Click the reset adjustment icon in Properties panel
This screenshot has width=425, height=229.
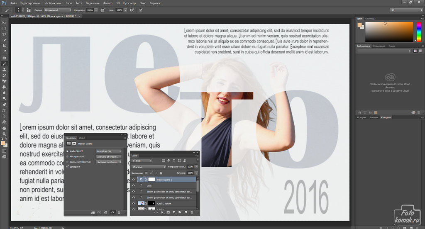point(105,212)
